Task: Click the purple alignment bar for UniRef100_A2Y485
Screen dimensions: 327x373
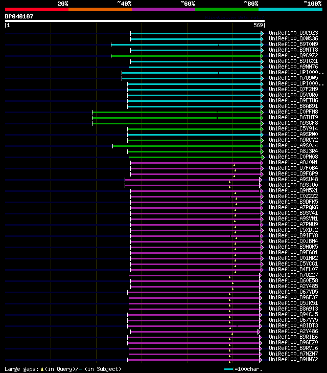Action: tap(195, 287)
